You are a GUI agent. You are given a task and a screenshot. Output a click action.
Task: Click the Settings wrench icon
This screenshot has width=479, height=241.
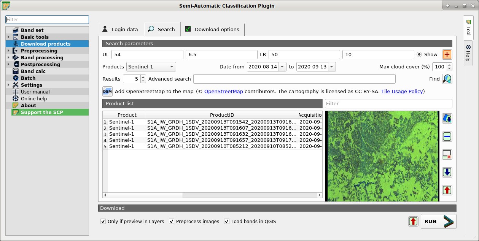16,85
